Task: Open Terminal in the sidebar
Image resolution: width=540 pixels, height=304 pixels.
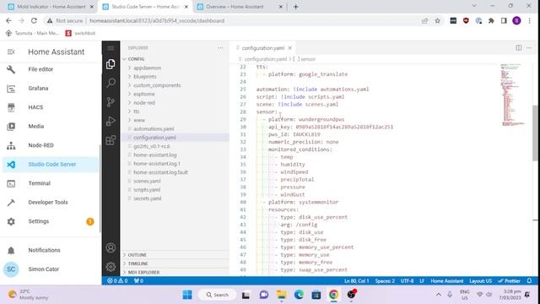Action: coord(51,183)
